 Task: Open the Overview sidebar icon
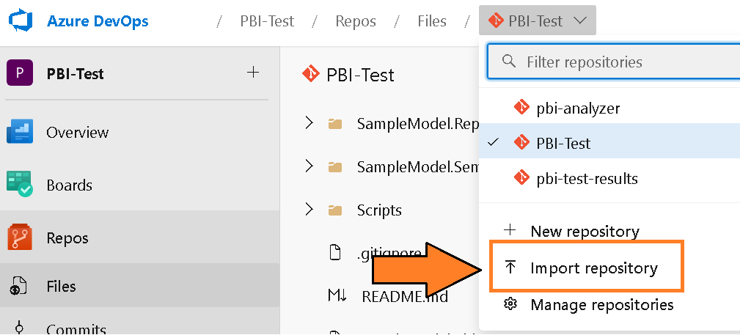pos(20,133)
